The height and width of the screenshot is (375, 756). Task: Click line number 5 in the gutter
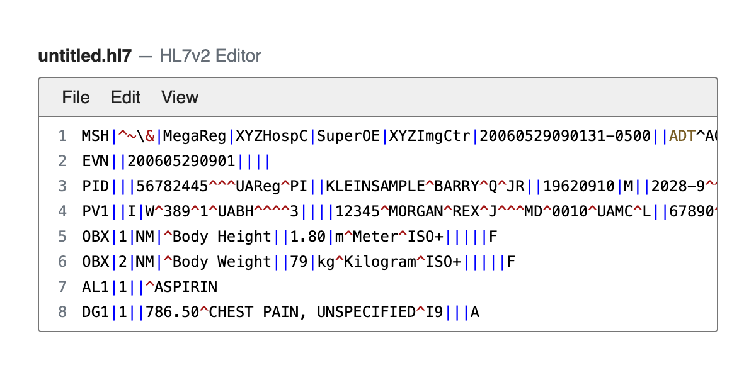[x=62, y=237]
